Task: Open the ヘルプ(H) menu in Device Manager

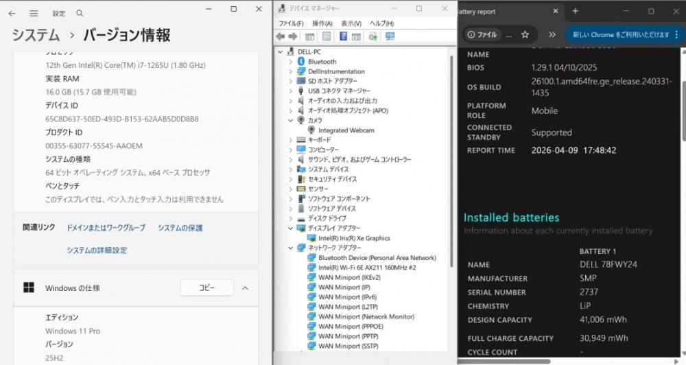Action: click(381, 23)
